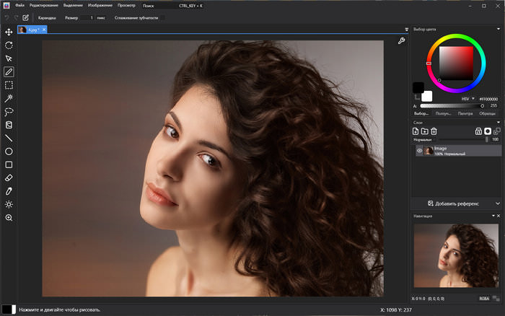Create a new folder in the Layers panel
The width and height of the screenshot is (505, 316).
pos(424,131)
